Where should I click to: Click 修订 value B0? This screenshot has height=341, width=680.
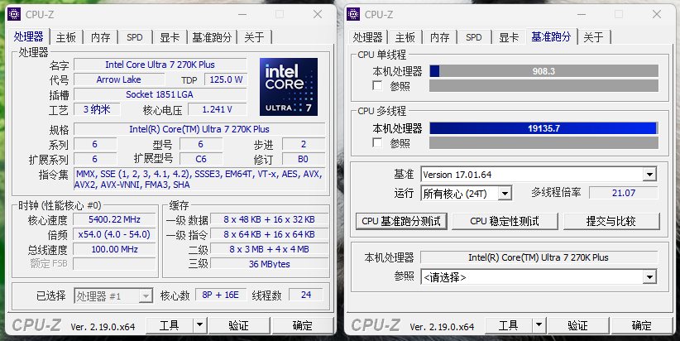[303, 159]
